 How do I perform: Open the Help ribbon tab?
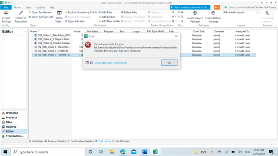(x=53, y=7)
